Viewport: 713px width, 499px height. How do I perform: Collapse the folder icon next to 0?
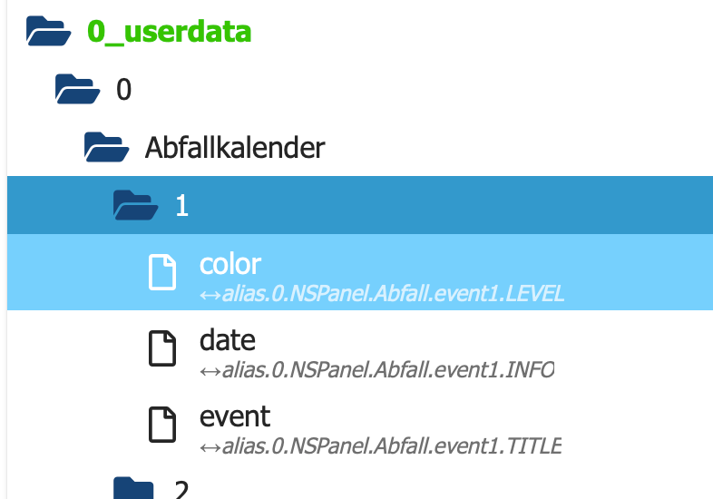(x=78, y=89)
